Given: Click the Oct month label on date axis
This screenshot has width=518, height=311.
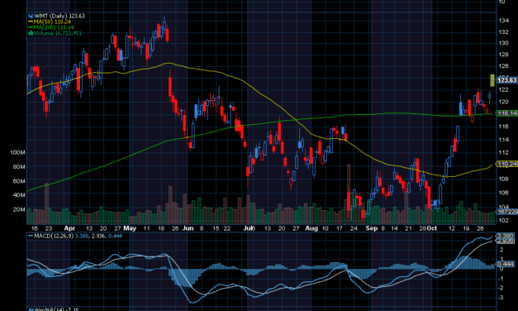Looking at the screenshot, I should click(432, 228).
